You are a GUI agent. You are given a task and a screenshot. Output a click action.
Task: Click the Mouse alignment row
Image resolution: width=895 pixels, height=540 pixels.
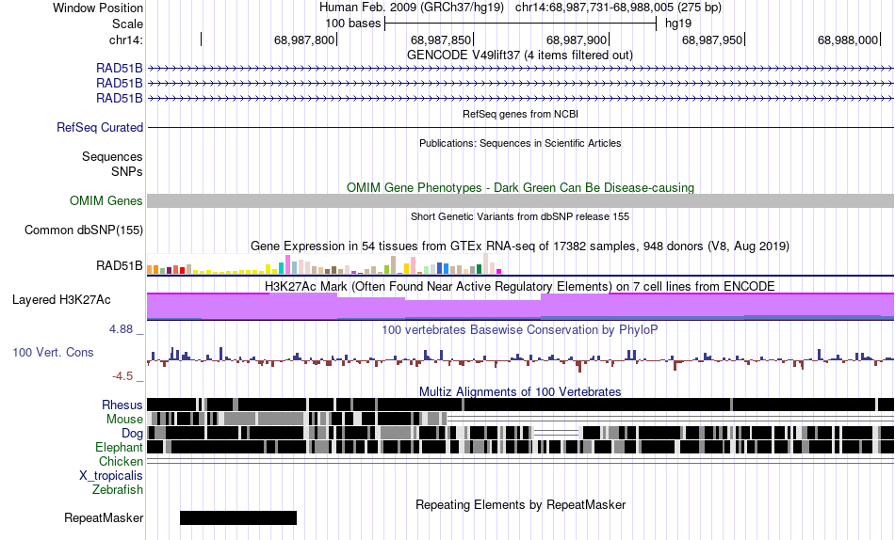[x=520, y=419]
